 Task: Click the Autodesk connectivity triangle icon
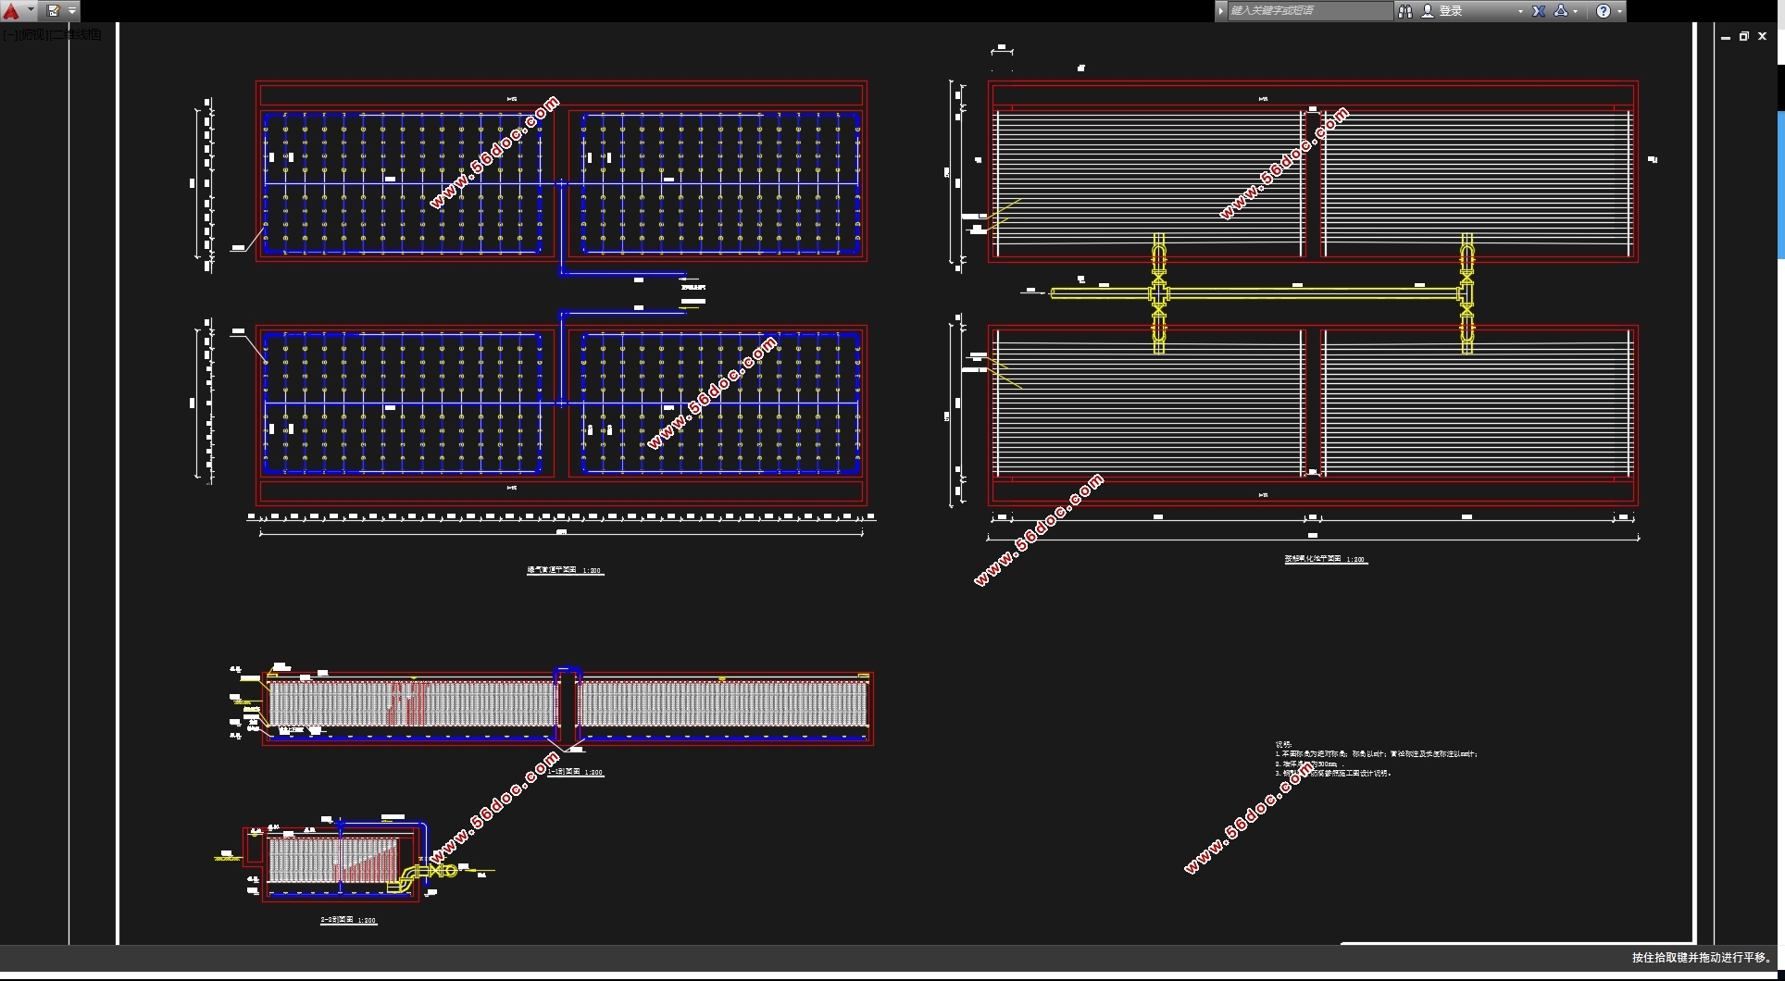pyautogui.click(x=1561, y=11)
